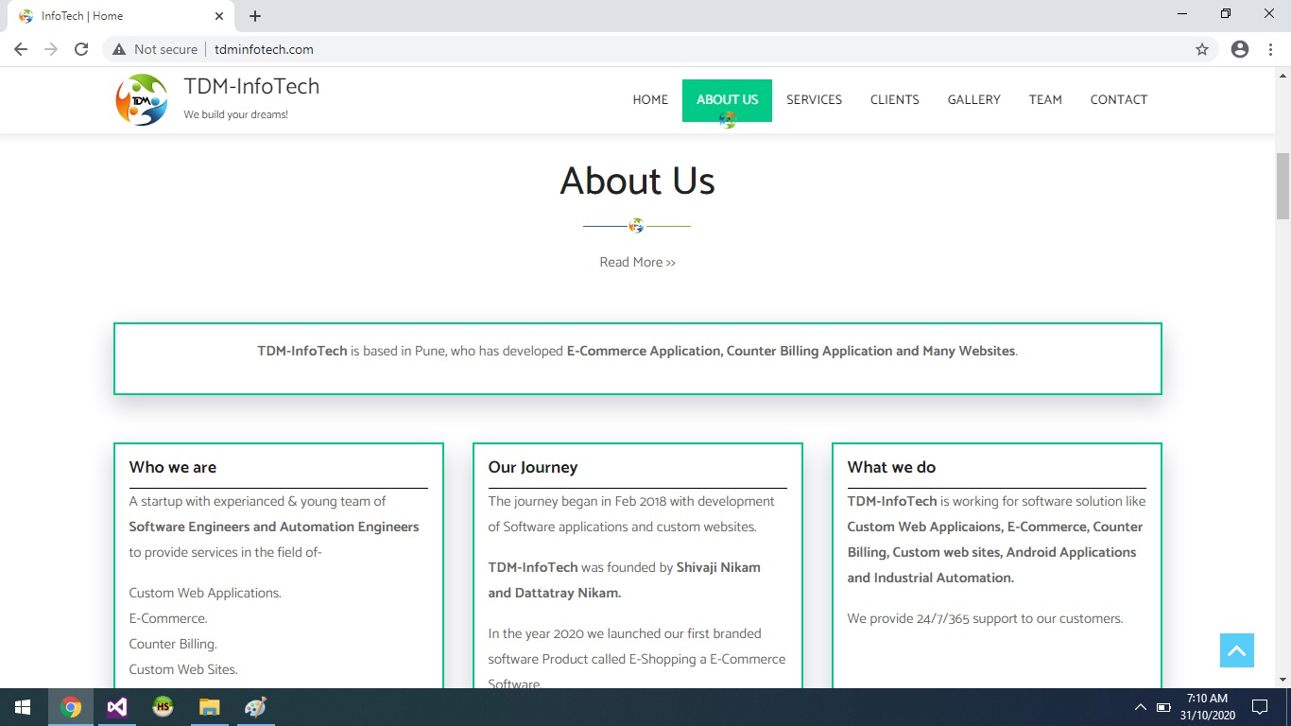Click 'Software Engineers and Automation Engineers' text
The height and width of the screenshot is (726, 1291).
(274, 527)
